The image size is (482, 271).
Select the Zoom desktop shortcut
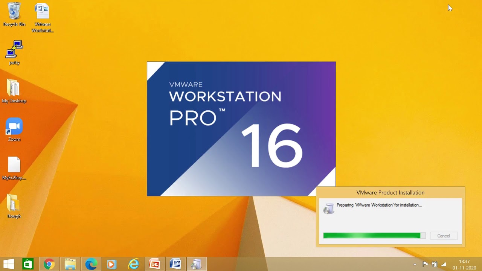[14, 130]
